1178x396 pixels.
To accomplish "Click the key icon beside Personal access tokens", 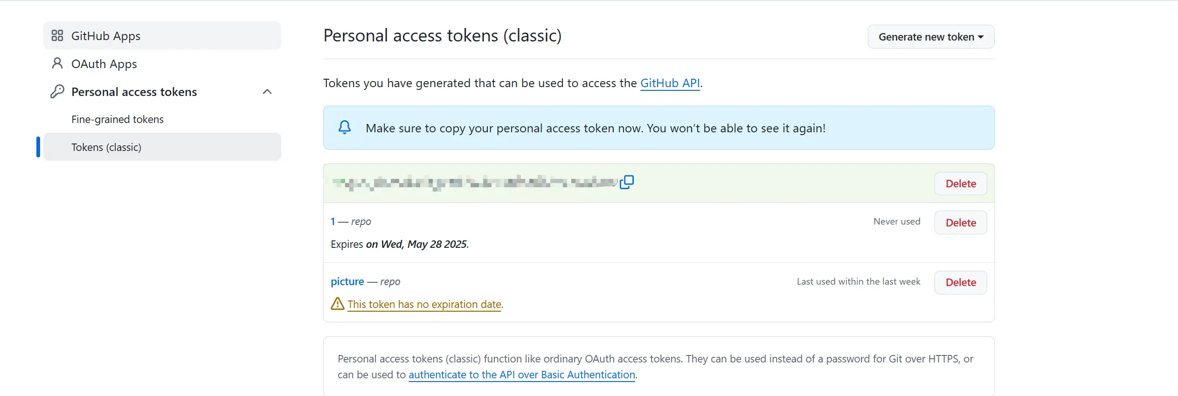I will coord(57,91).
